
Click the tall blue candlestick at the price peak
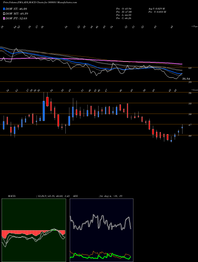pos(44,111)
